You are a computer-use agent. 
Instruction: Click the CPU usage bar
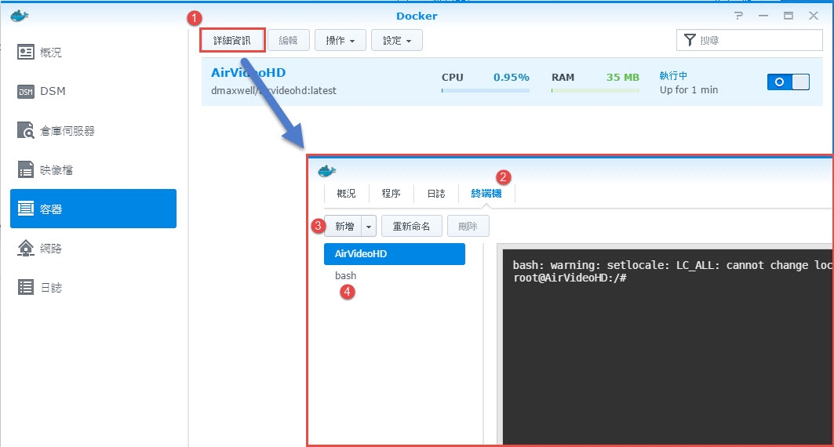tap(485, 91)
